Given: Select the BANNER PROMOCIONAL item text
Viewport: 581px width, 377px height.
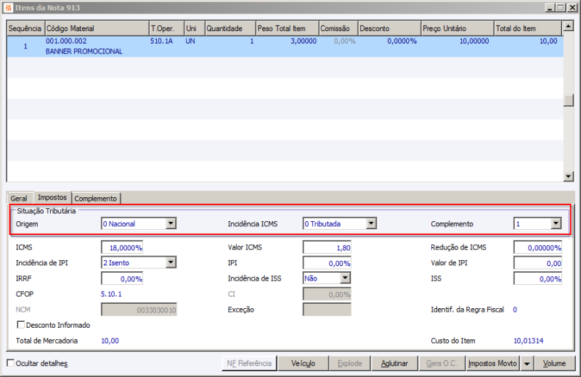Looking at the screenshot, I should coord(84,51).
